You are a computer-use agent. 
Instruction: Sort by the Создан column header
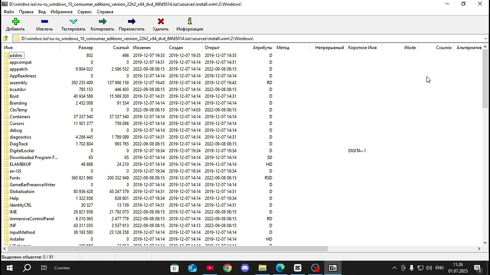pos(184,48)
